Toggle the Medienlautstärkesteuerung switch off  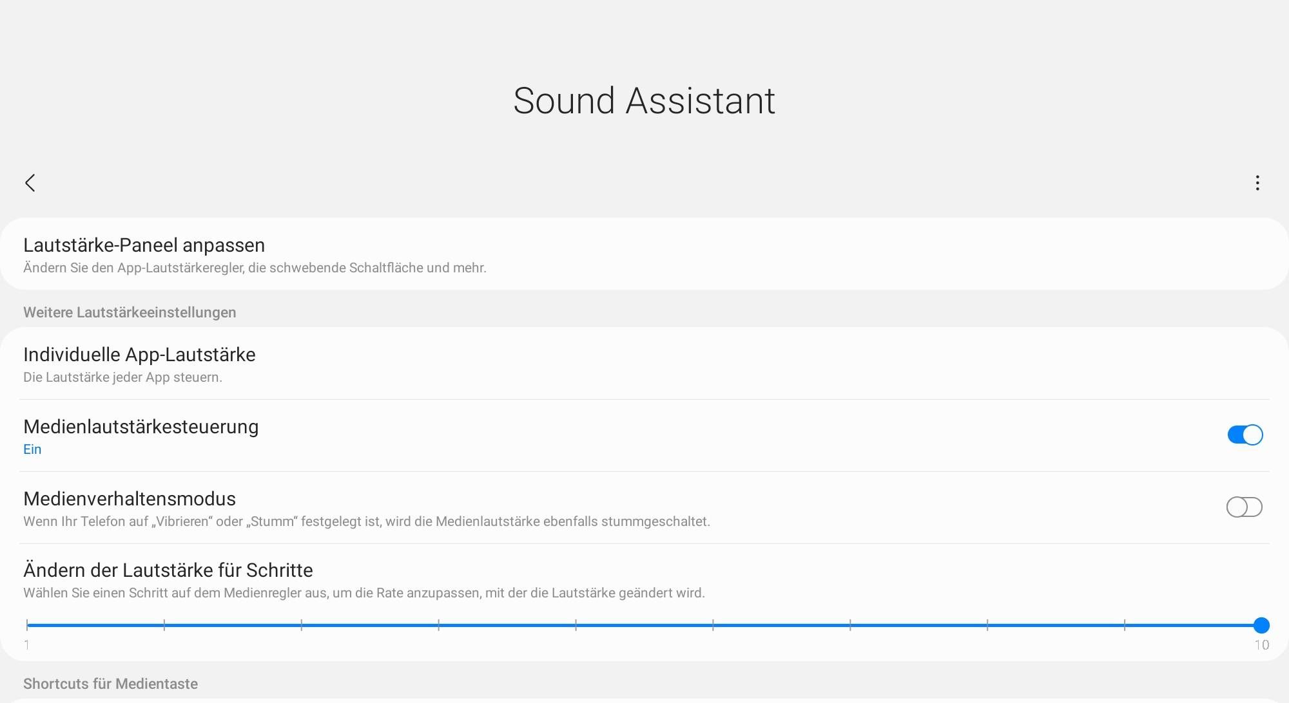[x=1245, y=435]
